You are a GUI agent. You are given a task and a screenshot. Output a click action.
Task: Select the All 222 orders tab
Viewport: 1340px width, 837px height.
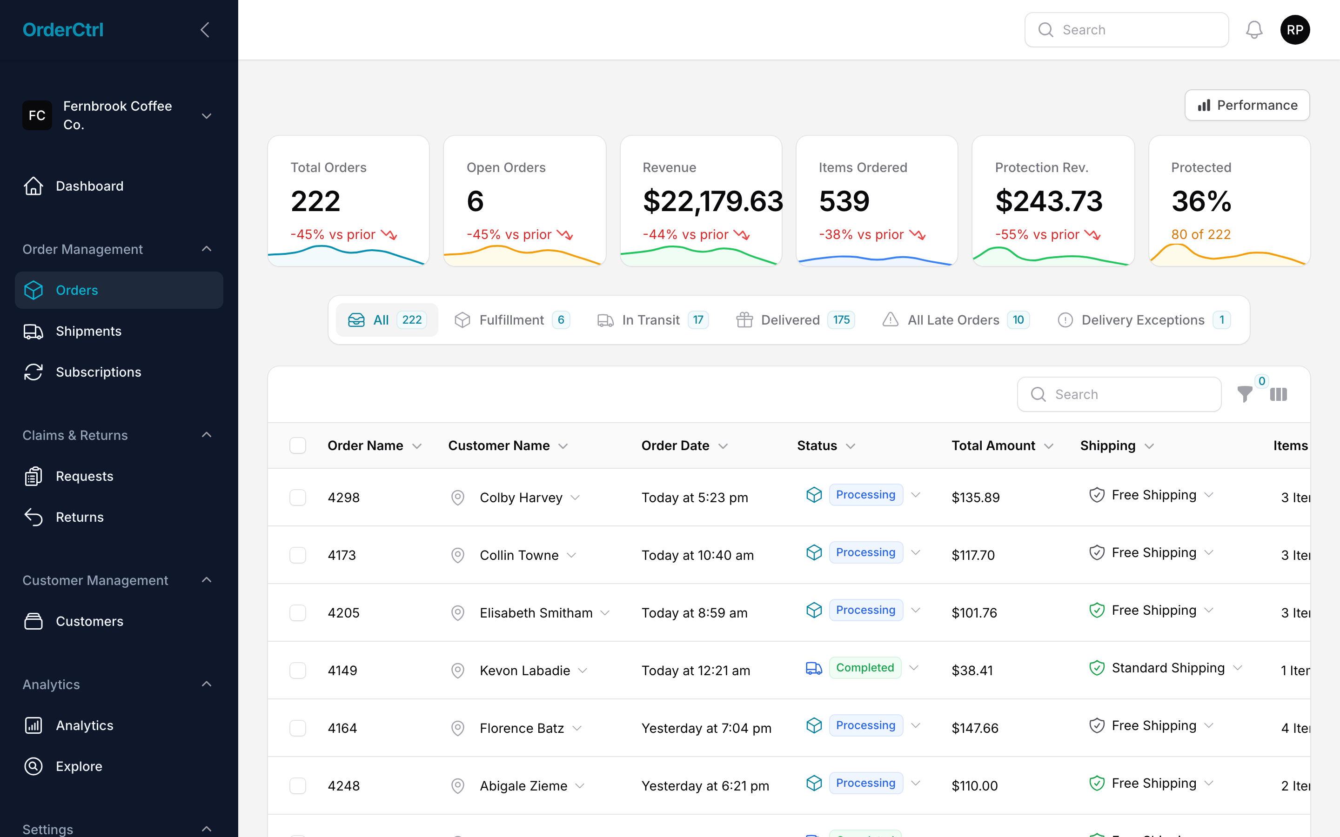pos(387,320)
